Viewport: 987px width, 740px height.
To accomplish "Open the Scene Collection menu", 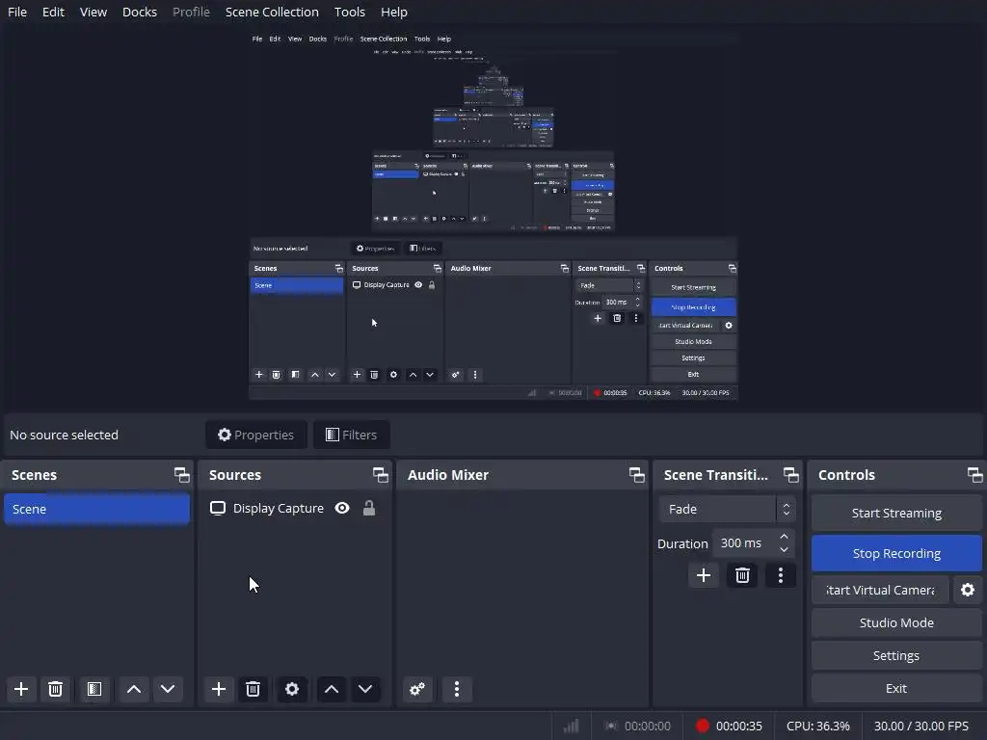I will 272,12.
